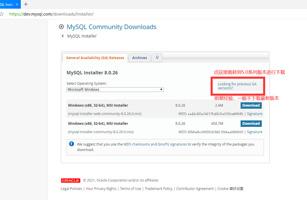Click mysql-installer-web-community-8.0.26.0.msi filename text
Viewport: 307px width, 200px height.
(x=105, y=114)
